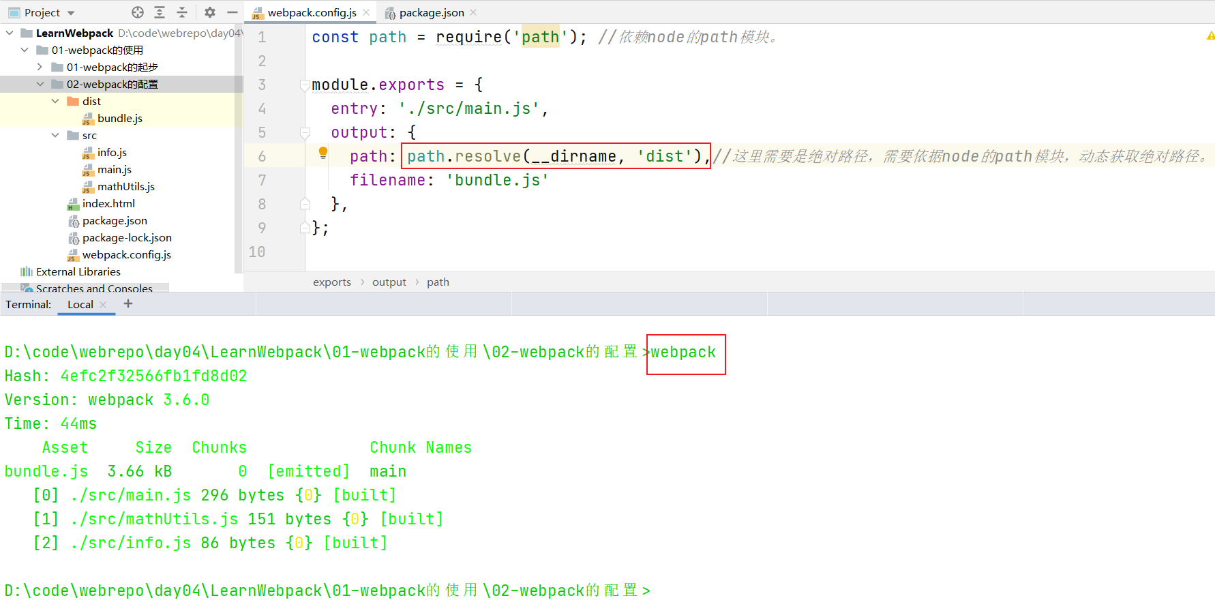Click the External Libraries icon
The width and height of the screenshot is (1215, 613).
click(x=27, y=271)
